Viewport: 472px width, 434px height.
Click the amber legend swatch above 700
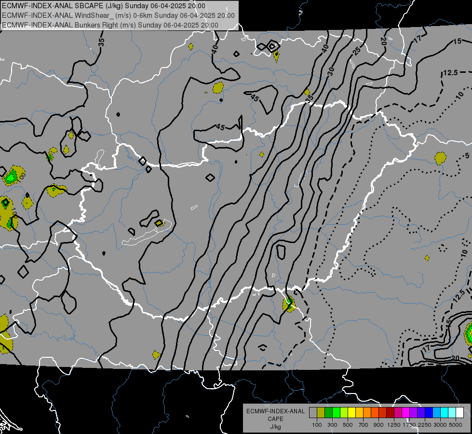coord(359,413)
